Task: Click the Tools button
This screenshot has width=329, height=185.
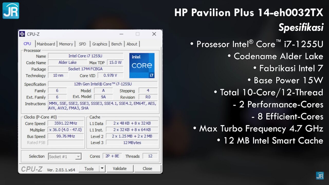Action: tap(89, 169)
